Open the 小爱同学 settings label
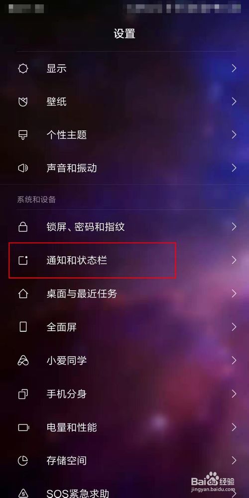Screen dimensions: 249x498 point(66,361)
